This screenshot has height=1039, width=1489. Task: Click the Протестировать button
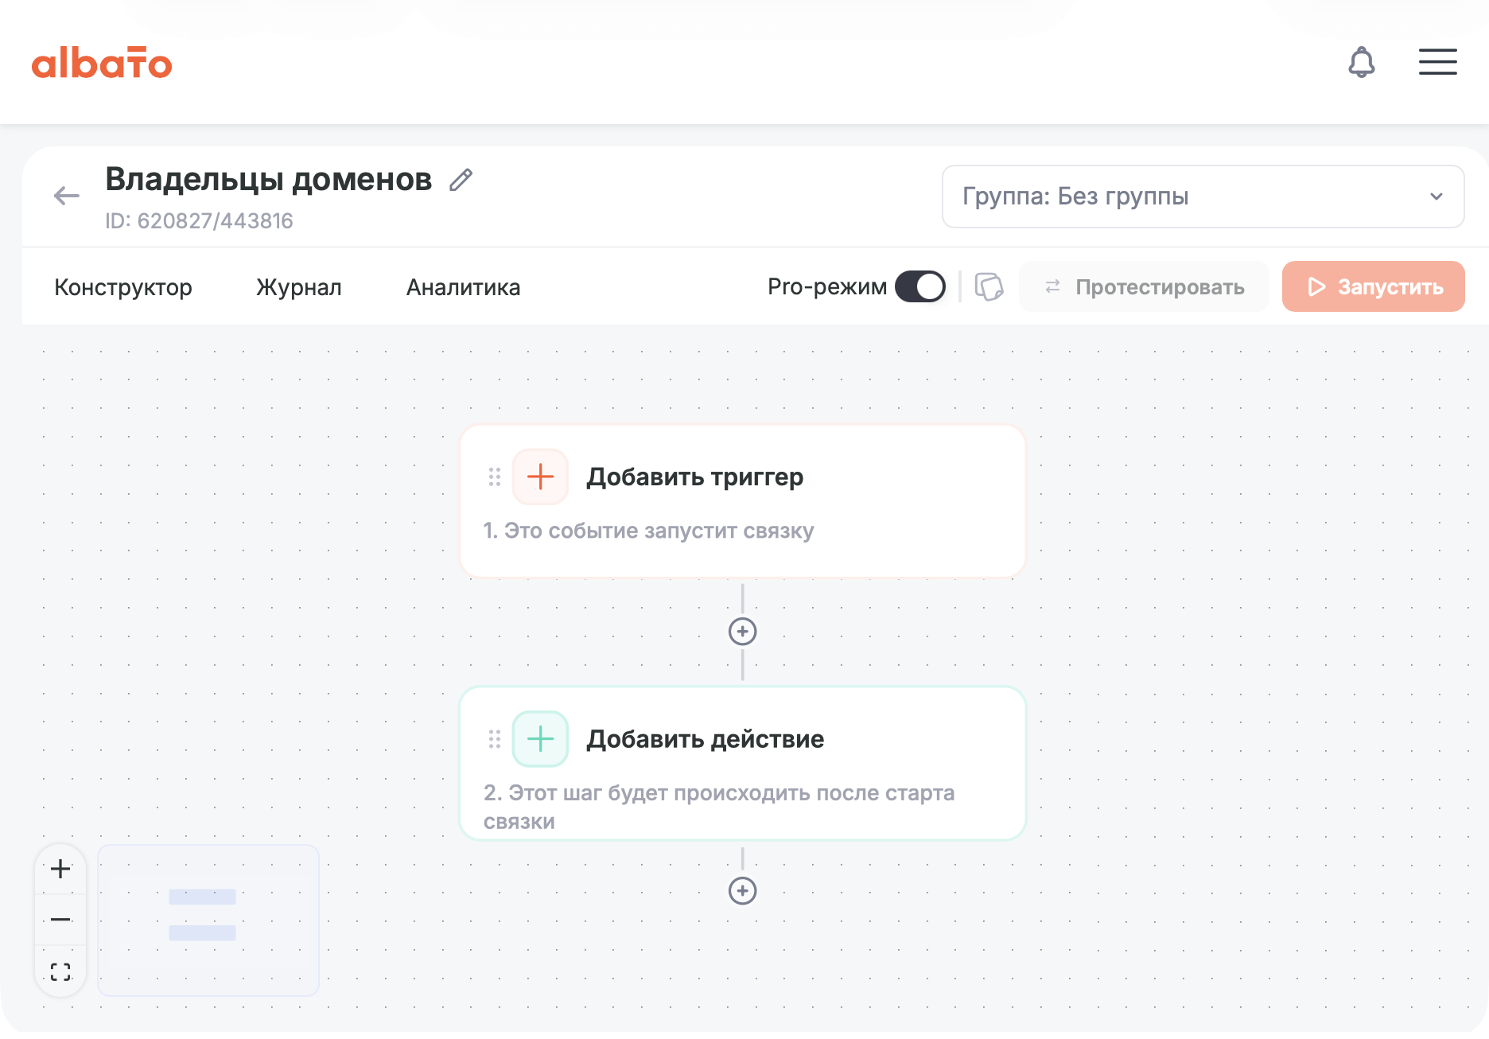tap(1144, 286)
